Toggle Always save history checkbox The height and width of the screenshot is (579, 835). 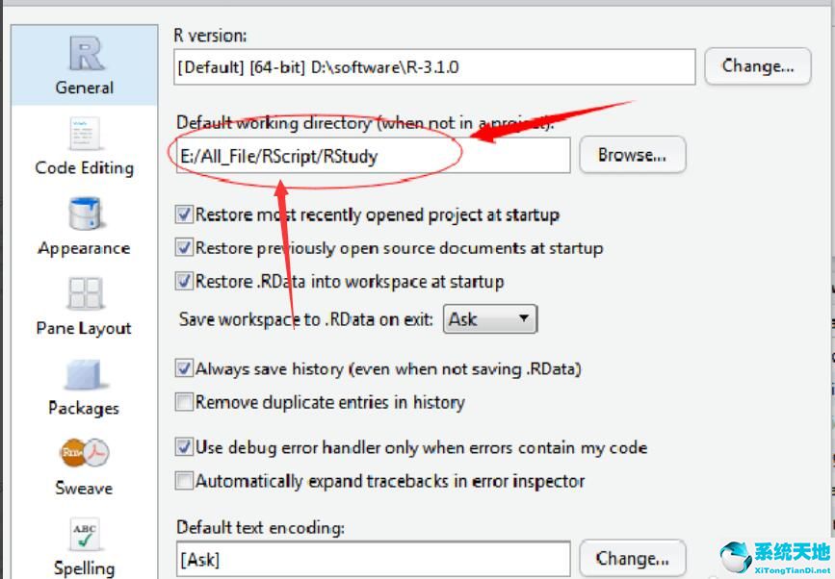coord(184,368)
